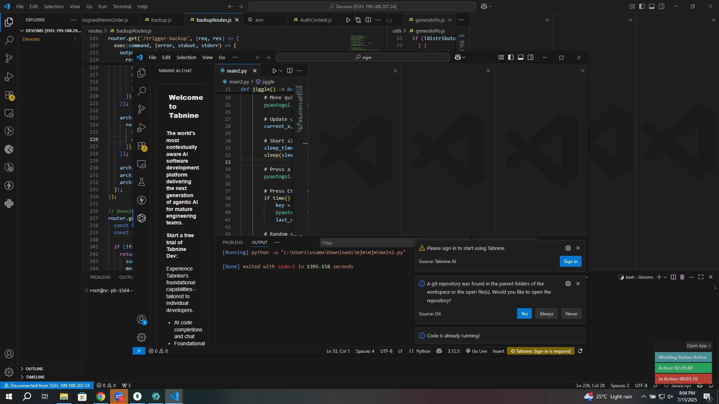Open Selection menu in mjm window
The height and width of the screenshot is (404, 719).
pos(186,57)
